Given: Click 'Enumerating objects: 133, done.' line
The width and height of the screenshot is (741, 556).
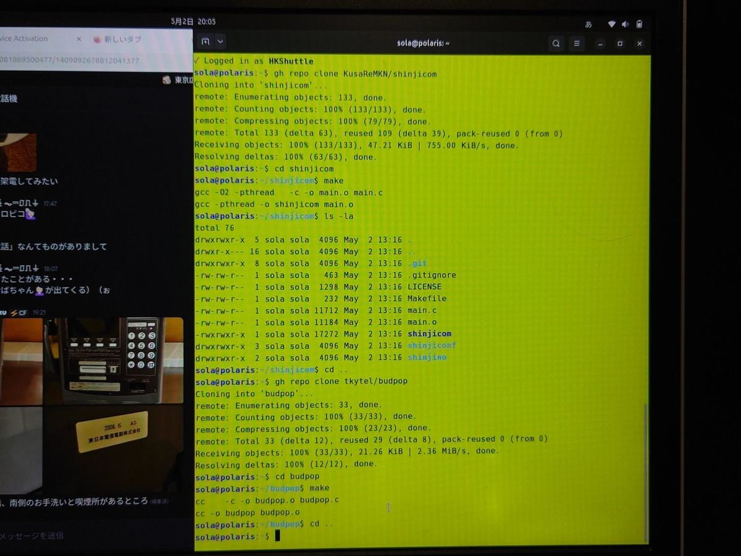Looking at the screenshot, I should coord(290,97).
